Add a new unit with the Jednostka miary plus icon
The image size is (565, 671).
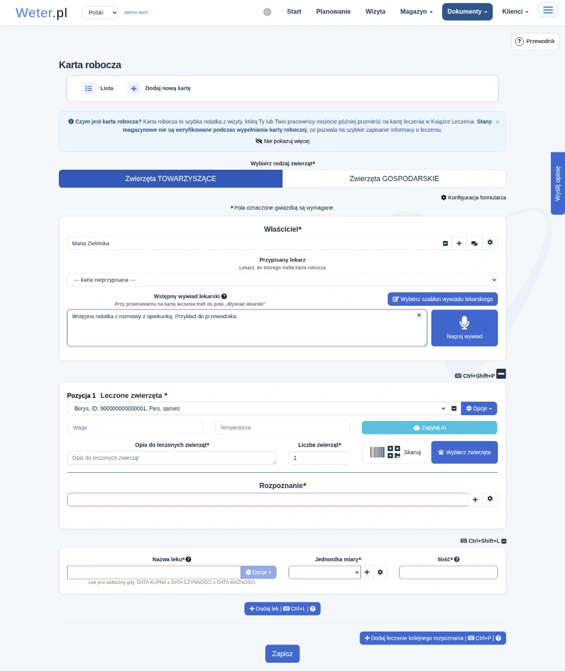coord(367,572)
